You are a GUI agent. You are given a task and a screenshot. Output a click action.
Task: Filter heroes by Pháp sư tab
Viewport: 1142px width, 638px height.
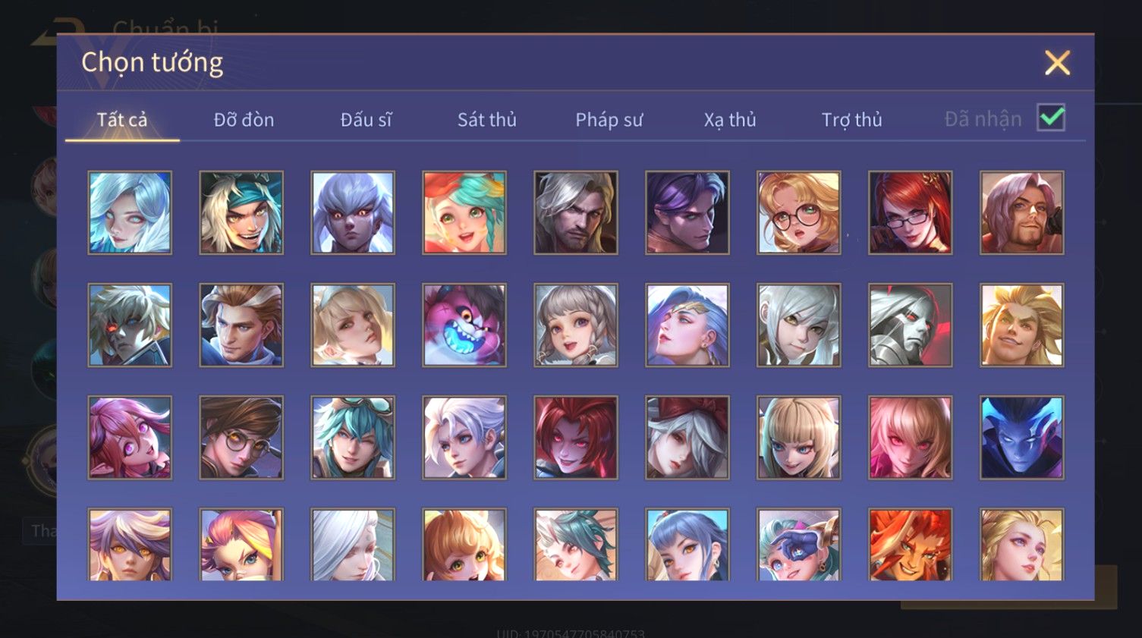point(609,120)
